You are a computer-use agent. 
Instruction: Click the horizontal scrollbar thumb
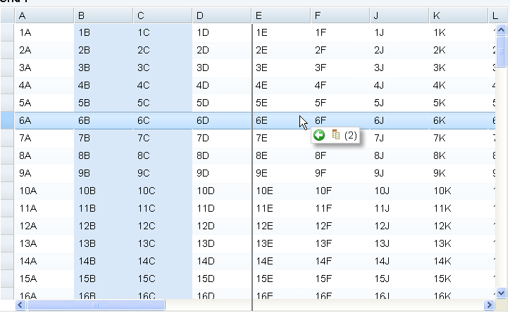tap(95, 305)
